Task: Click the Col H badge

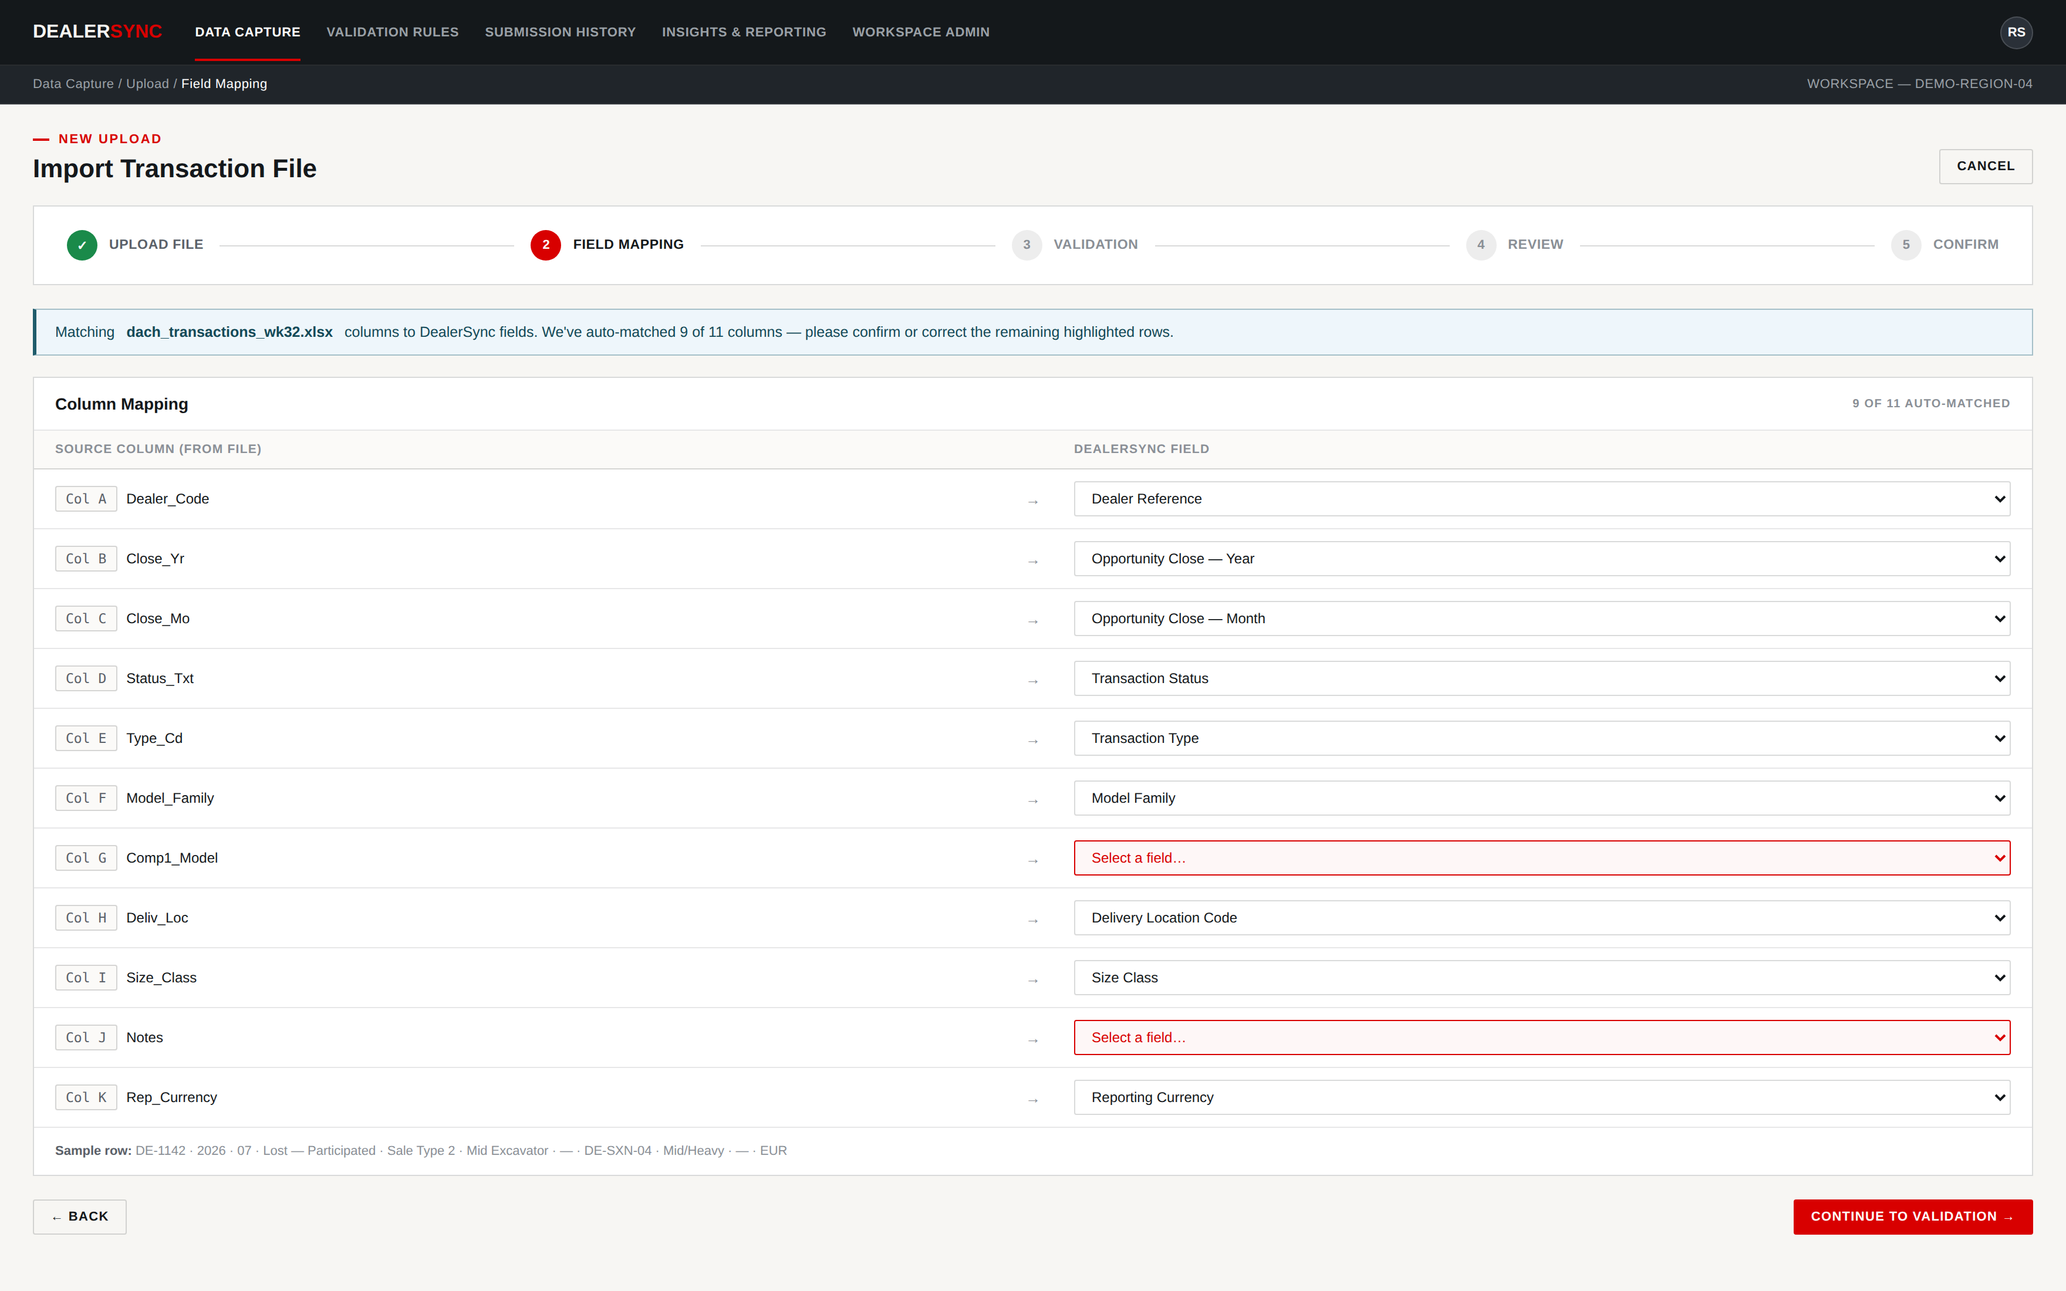Action: pyautogui.click(x=86, y=918)
